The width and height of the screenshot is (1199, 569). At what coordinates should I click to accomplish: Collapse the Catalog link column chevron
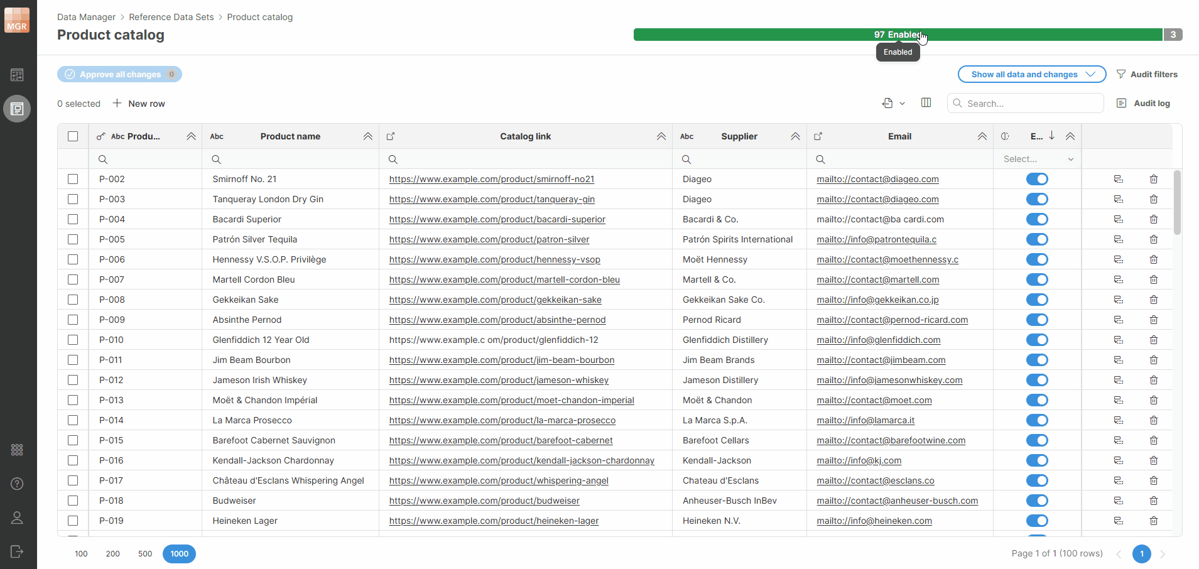(x=661, y=136)
